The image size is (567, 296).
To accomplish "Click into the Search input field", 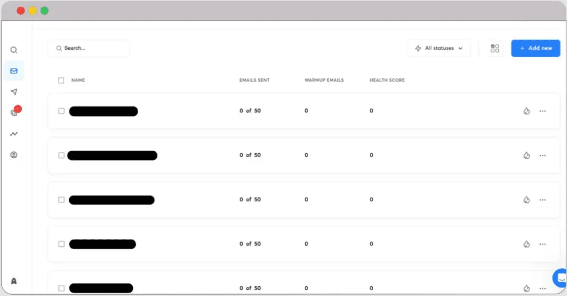I will pos(92,49).
